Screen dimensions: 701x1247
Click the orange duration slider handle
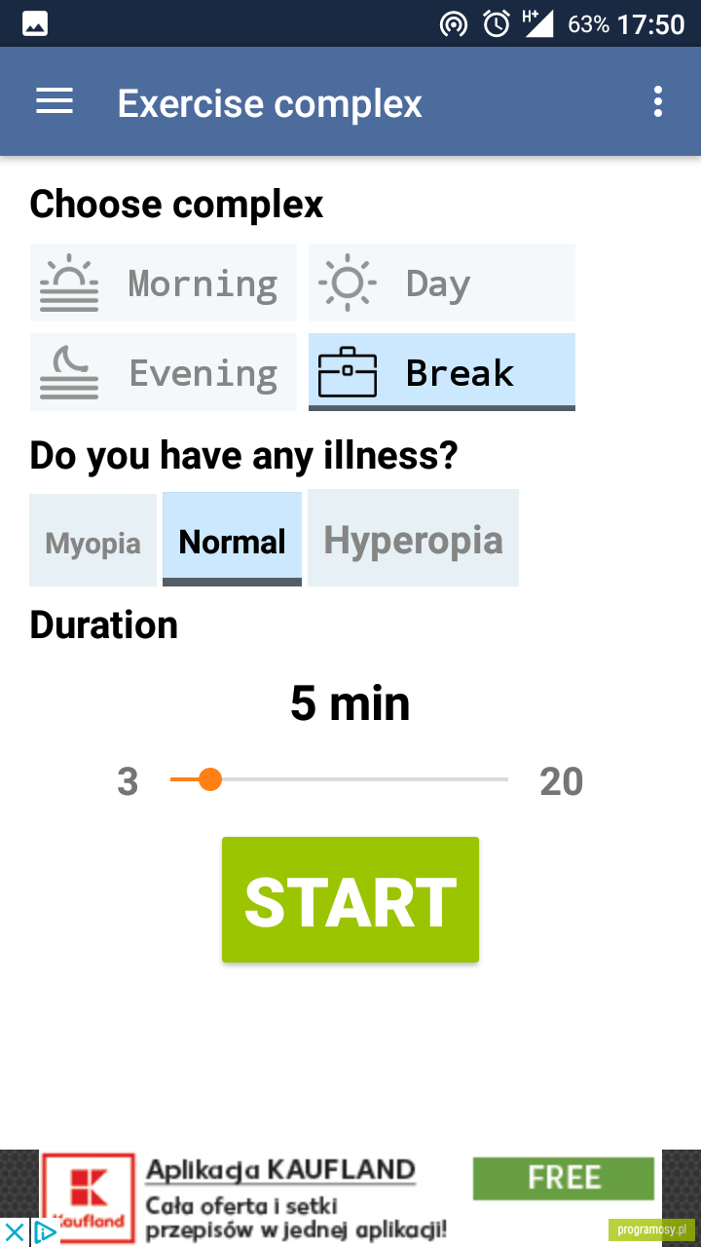point(209,779)
